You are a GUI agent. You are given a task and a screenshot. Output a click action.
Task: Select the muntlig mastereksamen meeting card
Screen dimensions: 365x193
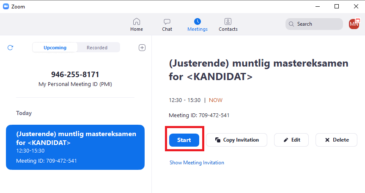pos(75,147)
